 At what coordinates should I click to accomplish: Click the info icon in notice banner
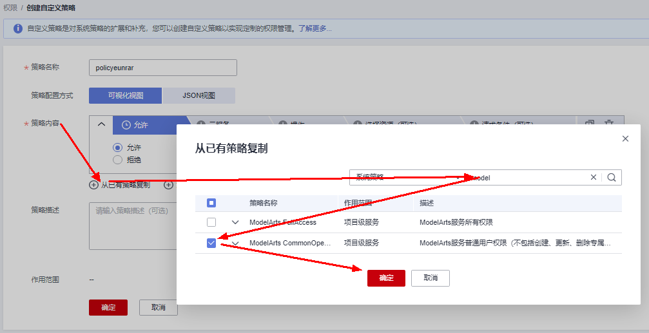pos(18,28)
